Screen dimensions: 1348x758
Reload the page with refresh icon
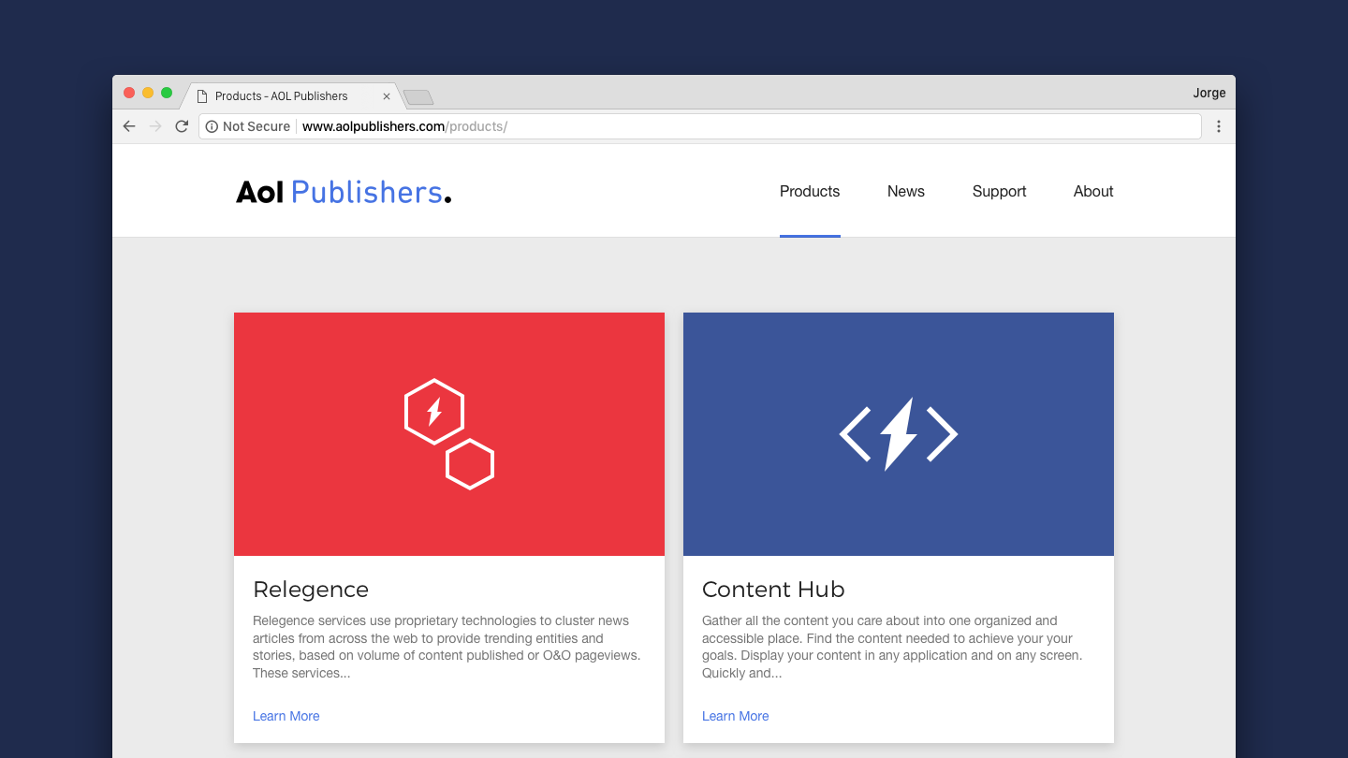[182, 126]
